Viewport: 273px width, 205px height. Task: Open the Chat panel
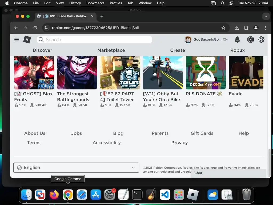(x=228, y=173)
